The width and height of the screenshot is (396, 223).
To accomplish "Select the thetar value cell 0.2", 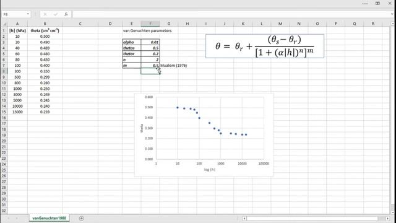I will pos(150,54).
